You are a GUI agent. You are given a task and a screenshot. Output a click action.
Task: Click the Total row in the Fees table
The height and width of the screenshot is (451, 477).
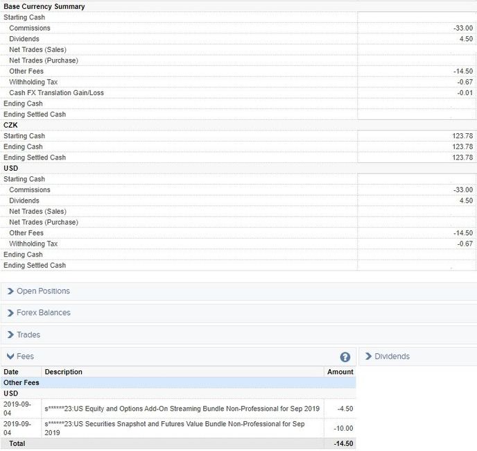(15, 443)
